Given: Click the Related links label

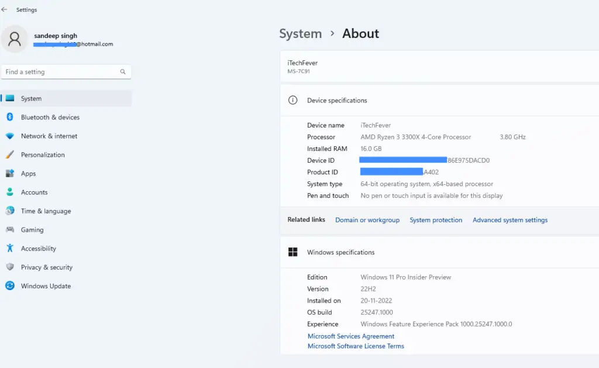Looking at the screenshot, I should (307, 220).
